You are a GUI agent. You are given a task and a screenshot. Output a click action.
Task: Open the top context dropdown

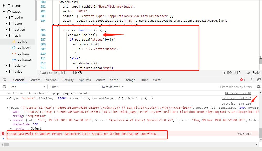[28, 87]
